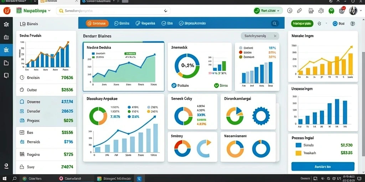Image resolution: width=365 pixels, height=182 pixels.
Task: Click the blue button at bottom right
Action: (323, 166)
